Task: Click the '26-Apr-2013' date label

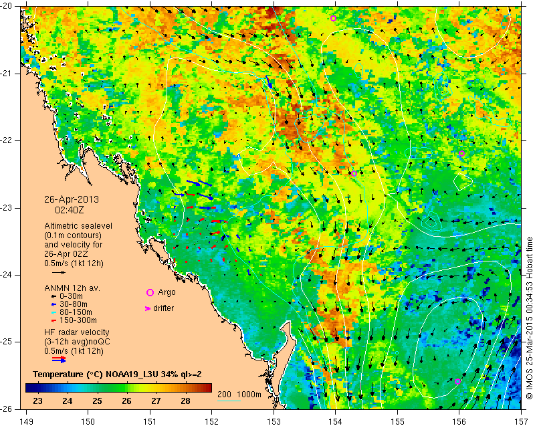Action: pos(72,199)
